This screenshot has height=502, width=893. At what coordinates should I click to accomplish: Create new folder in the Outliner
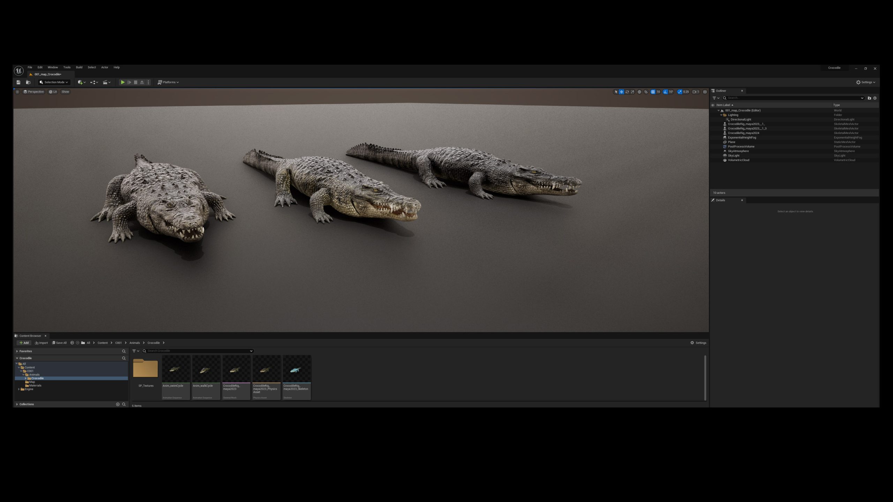pos(869,98)
